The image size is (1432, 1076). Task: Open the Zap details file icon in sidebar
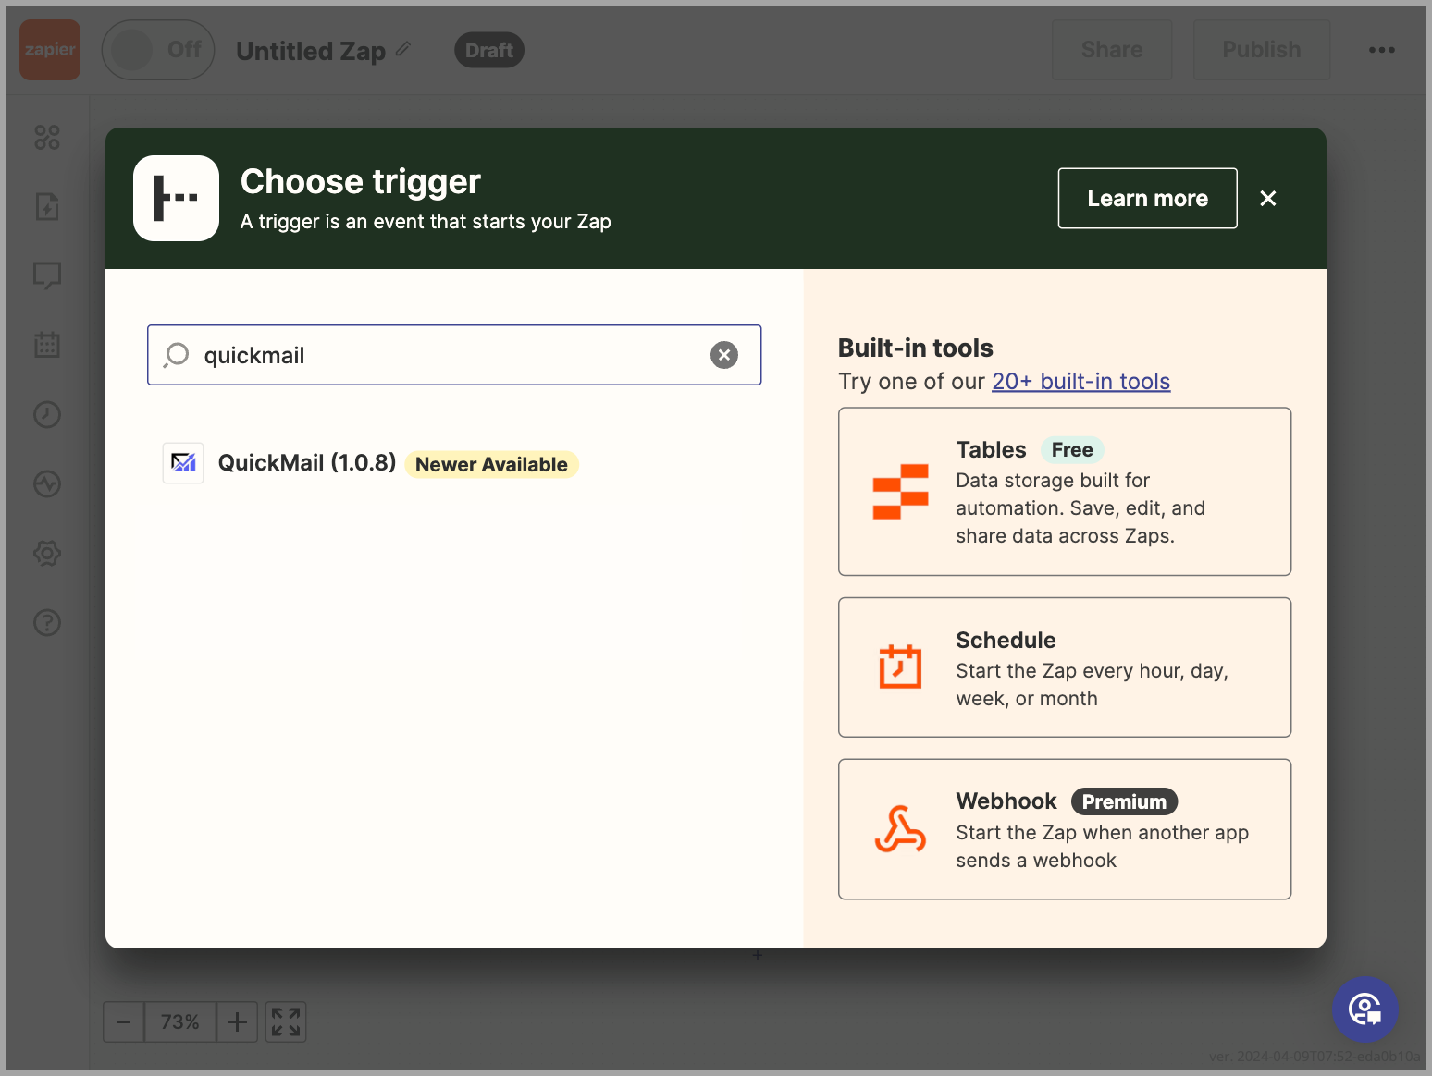click(47, 206)
